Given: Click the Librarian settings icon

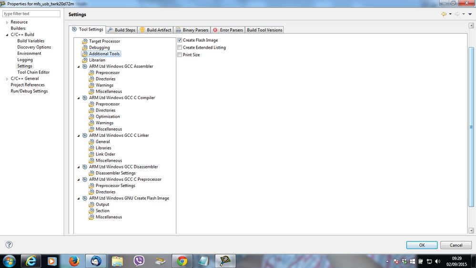Looking at the screenshot, I should tap(85, 60).
